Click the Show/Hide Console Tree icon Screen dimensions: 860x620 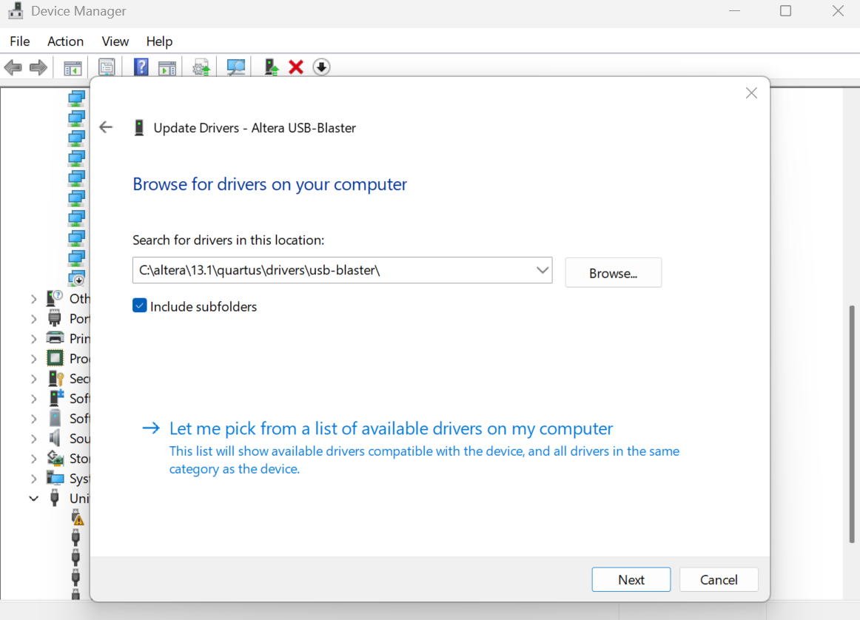pyautogui.click(x=73, y=67)
